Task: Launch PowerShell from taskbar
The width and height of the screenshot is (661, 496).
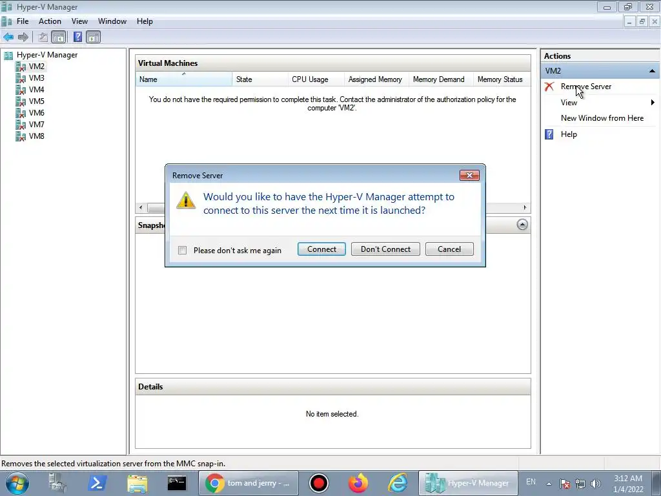Action: click(x=97, y=483)
